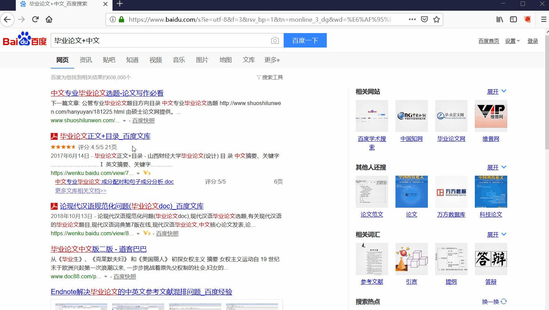The image size is (549, 310).
Task: Switch to the 图片 tab
Action: click(x=202, y=60)
